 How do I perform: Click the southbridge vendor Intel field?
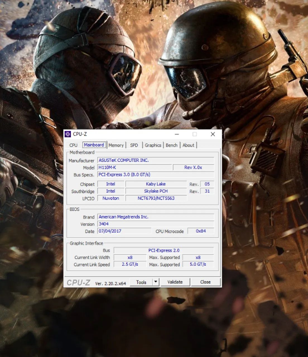point(111,191)
